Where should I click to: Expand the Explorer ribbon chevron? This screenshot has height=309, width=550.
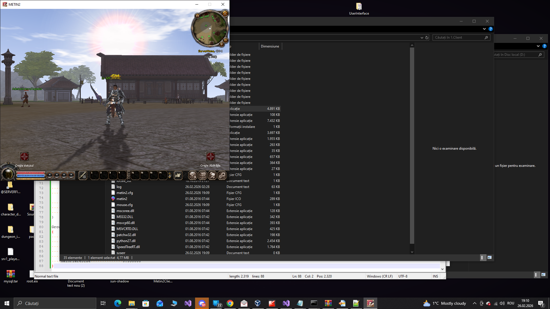tap(484, 29)
